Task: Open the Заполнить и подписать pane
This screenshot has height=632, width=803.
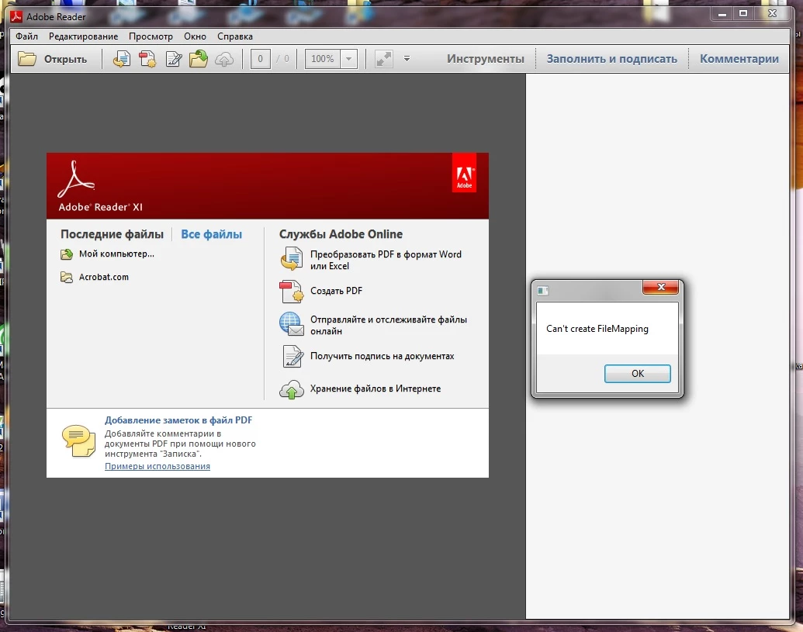Action: [x=611, y=59]
